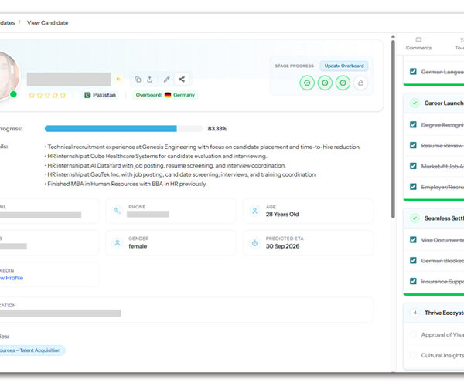Viewport: 464px width, 386px height.
Task: Click the Germany flag in Overboard tag
Action: tap(168, 95)
